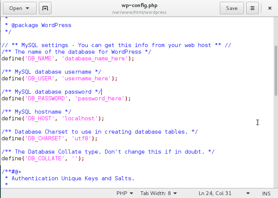Expand the Ln 24, Col 31 position menu

pyautogui.click(x=224, y=193)
